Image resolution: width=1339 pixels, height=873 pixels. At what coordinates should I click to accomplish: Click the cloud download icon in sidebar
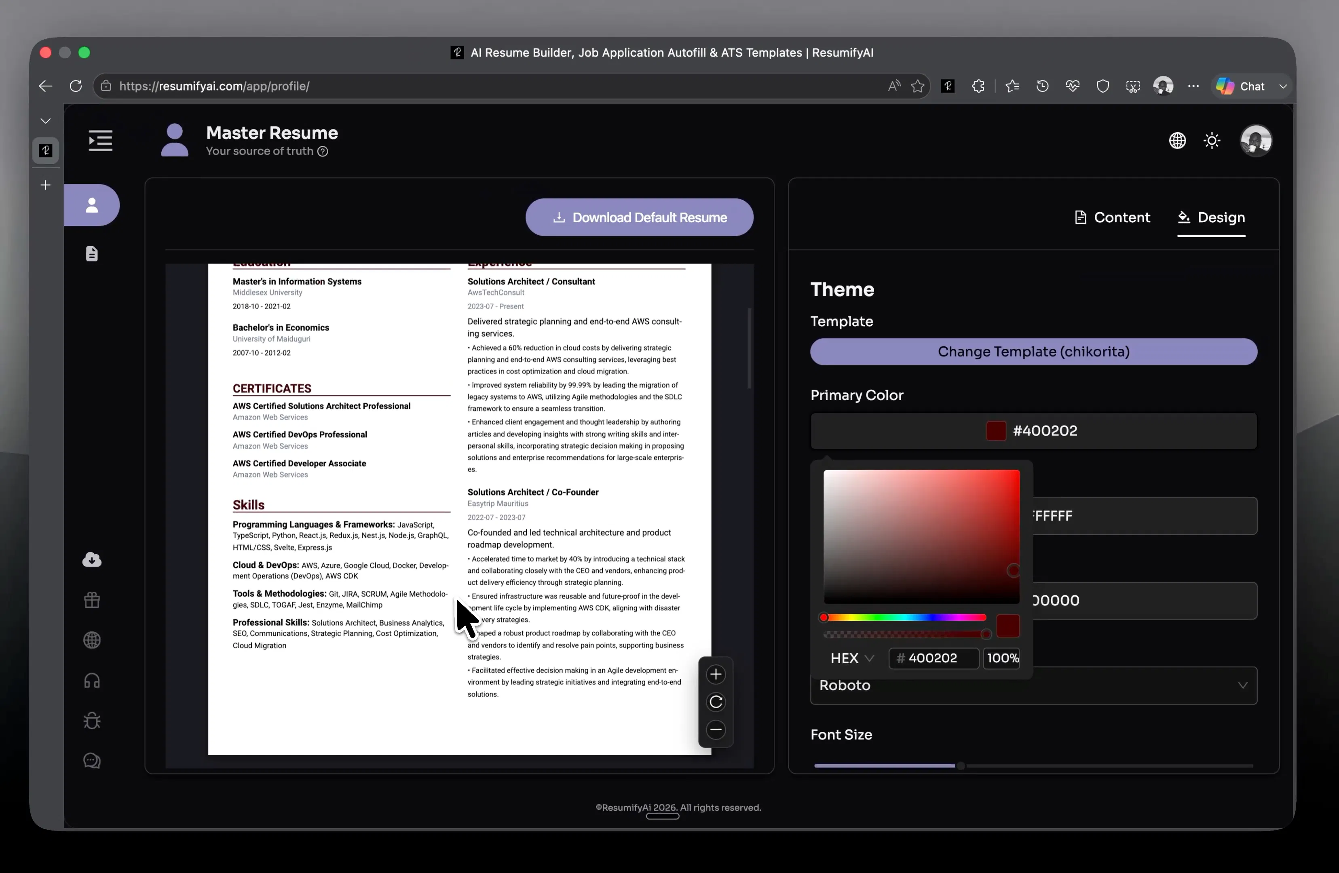click(92, 559)
